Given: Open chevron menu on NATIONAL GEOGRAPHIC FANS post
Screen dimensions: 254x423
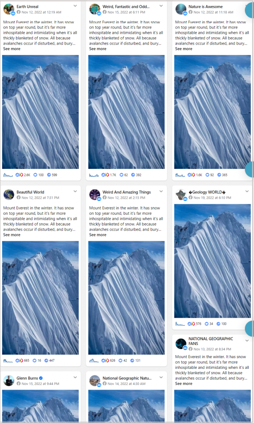Looking at the screenshot, I should point(247,341).
